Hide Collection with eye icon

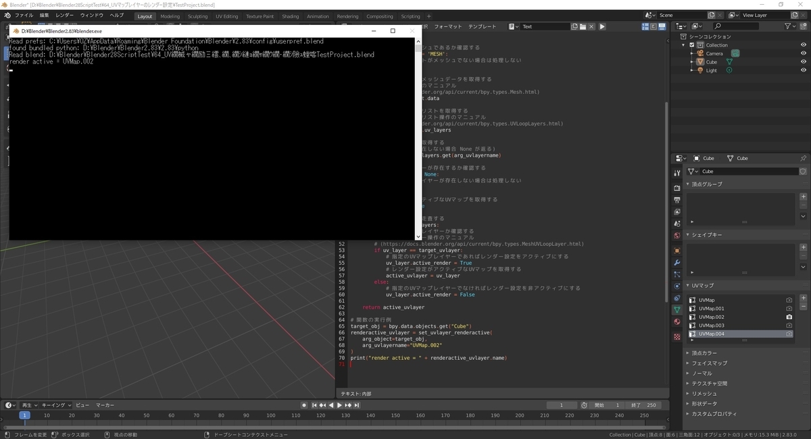click(803, 45)
